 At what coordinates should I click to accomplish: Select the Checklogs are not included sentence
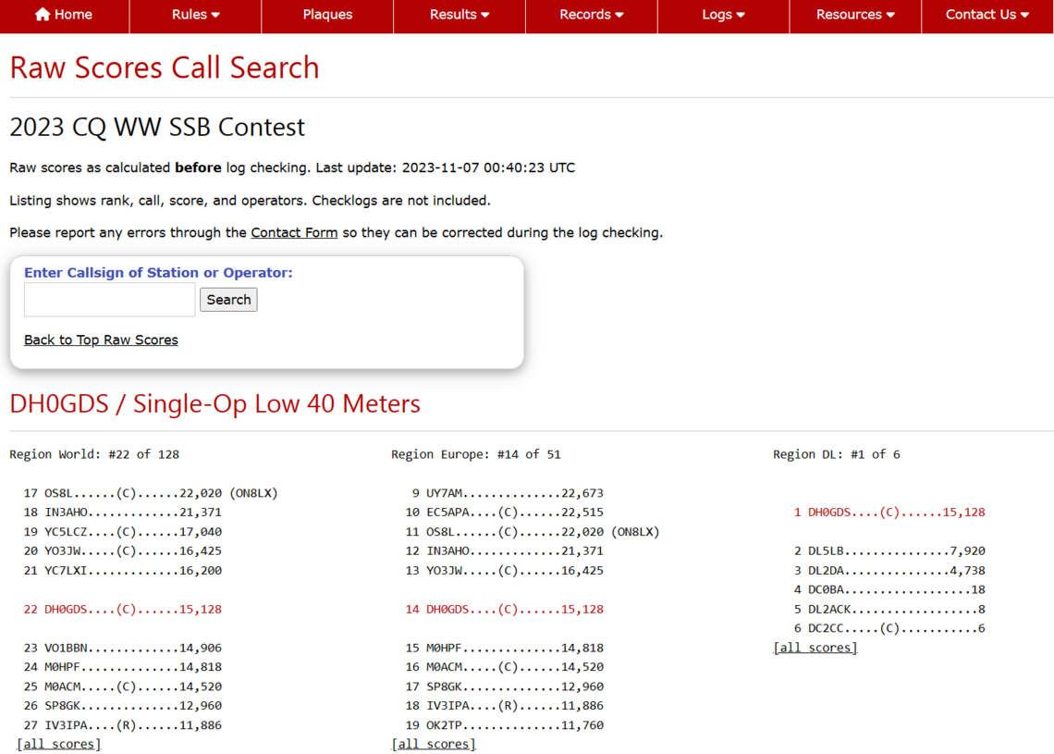[401, 201]
